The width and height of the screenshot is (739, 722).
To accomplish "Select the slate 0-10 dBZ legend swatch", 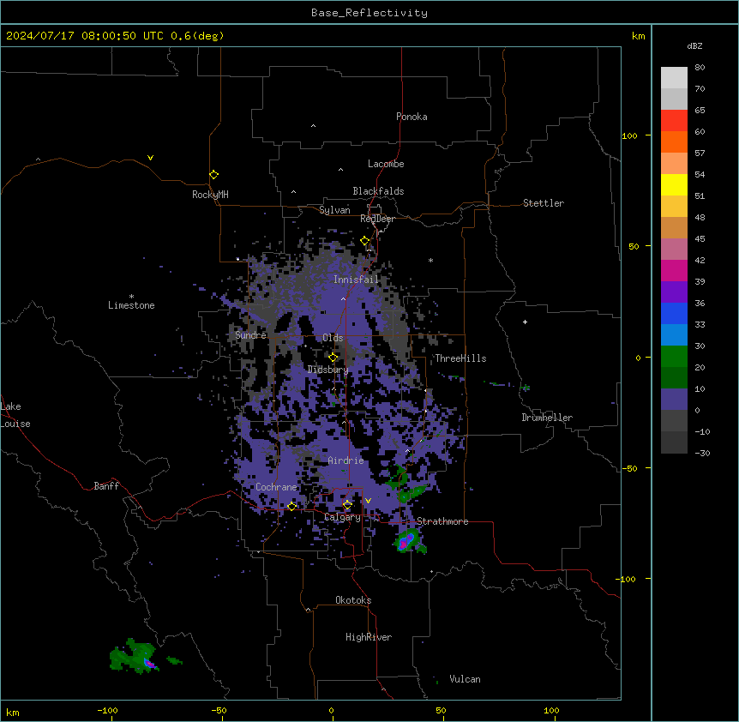I will [x=674, y=400].
